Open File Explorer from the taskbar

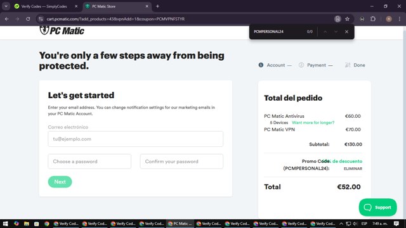click(27, 224)
